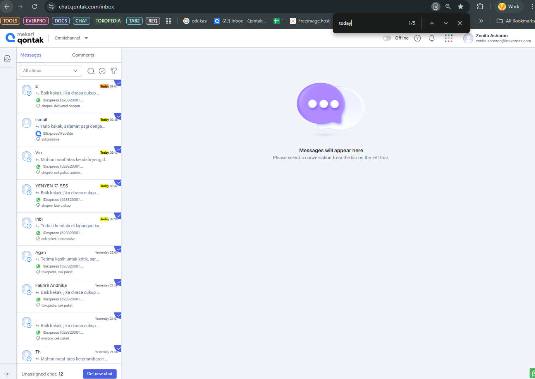Go back with browser back arrow
535x379 pixels.
click(x=7, y=7)
